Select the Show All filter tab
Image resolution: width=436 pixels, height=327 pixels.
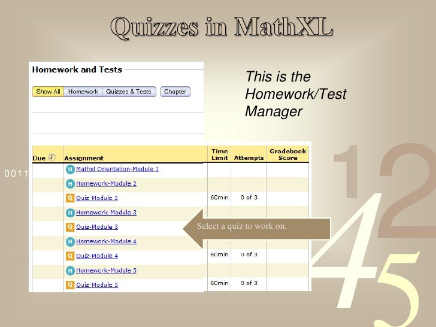(48, 92)
